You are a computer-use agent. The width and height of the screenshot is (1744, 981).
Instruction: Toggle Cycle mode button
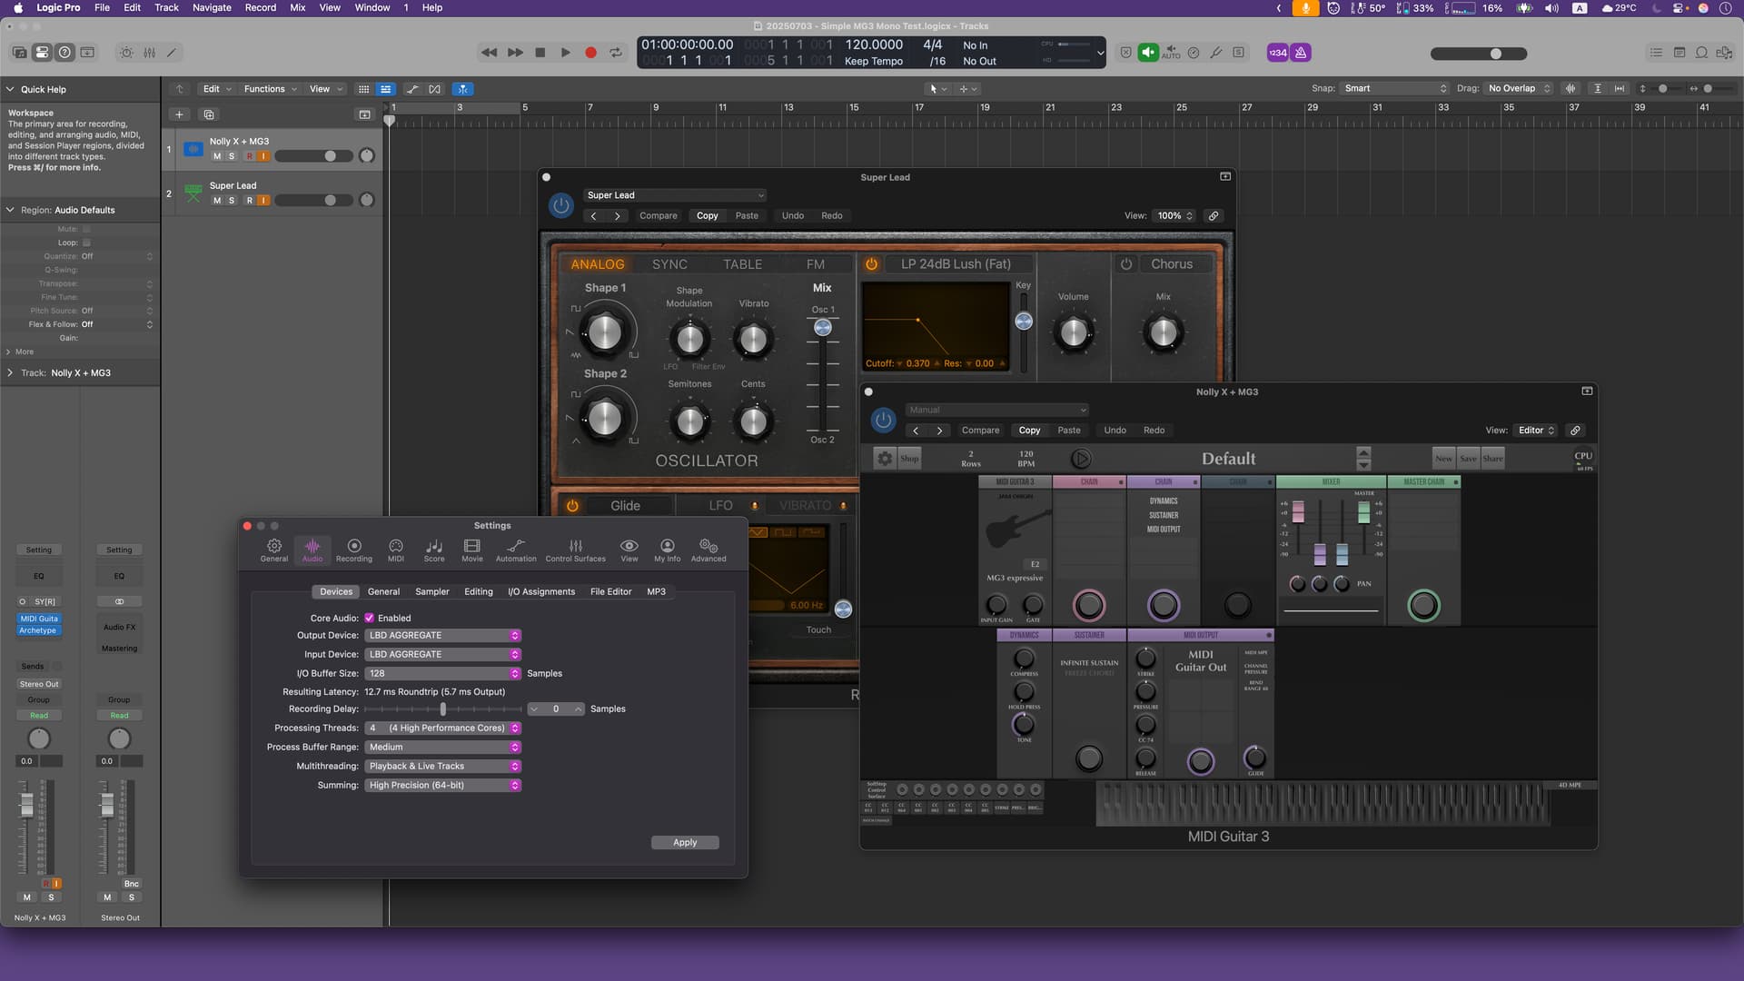616,53
